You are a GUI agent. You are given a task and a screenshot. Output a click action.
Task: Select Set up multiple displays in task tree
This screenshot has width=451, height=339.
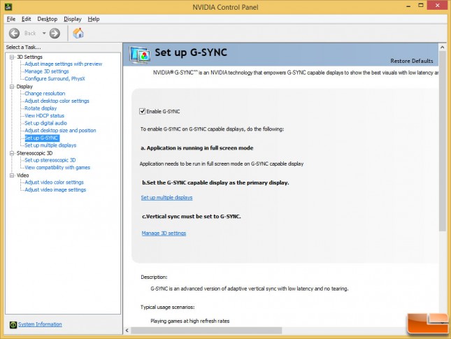(50, 145)
